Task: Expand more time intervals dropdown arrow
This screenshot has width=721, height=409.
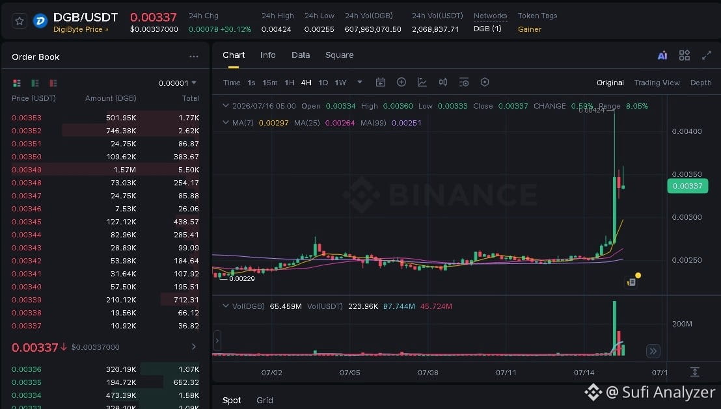Action: pyautogui.click(x=360, y=83)
